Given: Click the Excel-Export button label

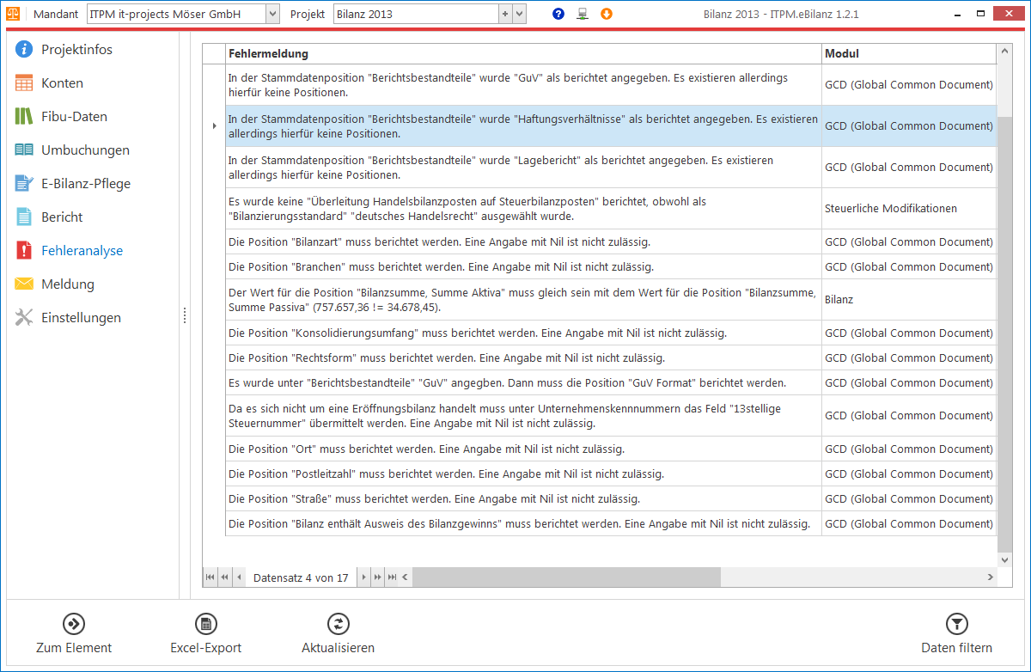Looking at the screenshot, I should pyautogui.click(x=205, y=648).
